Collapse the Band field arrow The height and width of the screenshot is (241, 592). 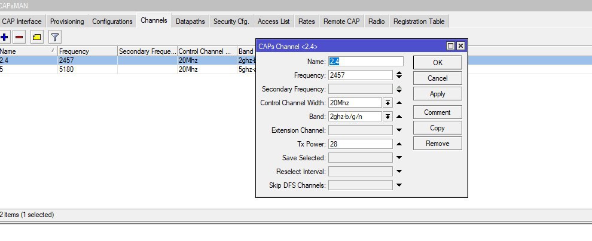click(x=399, y=117)
